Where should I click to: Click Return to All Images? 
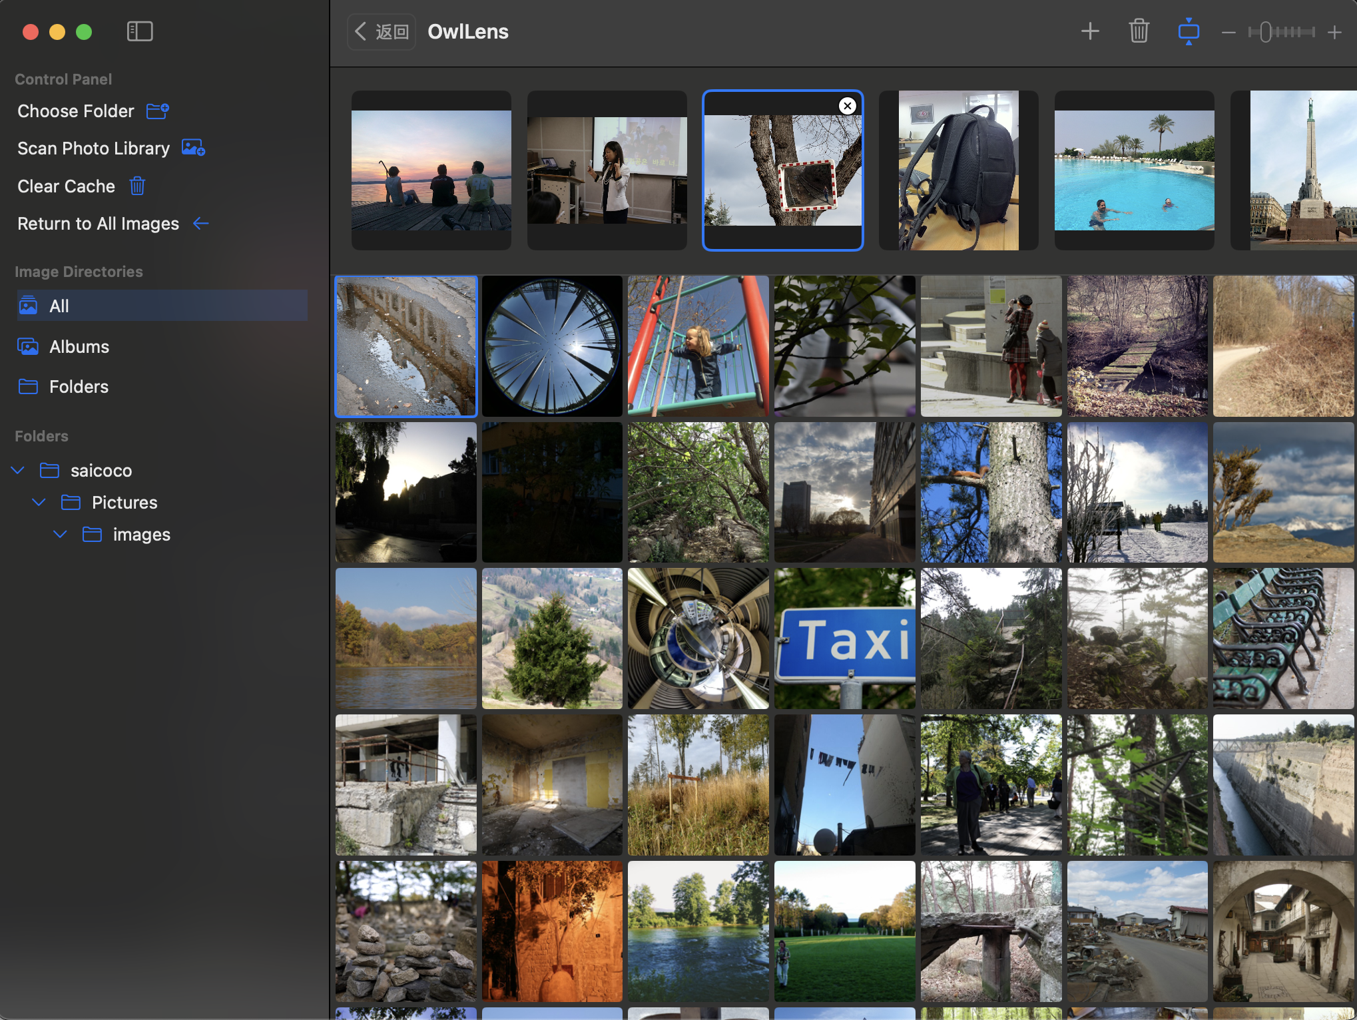pyautogui.click(x=98, y=224)
